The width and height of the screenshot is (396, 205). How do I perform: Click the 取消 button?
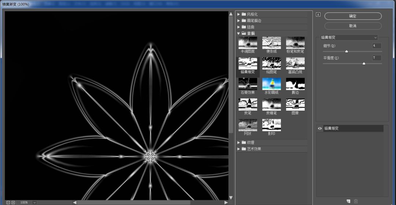tap(353, 26)
